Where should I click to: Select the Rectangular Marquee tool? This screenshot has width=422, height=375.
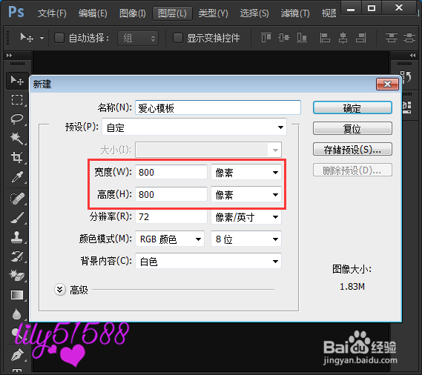tap(16, 99)
